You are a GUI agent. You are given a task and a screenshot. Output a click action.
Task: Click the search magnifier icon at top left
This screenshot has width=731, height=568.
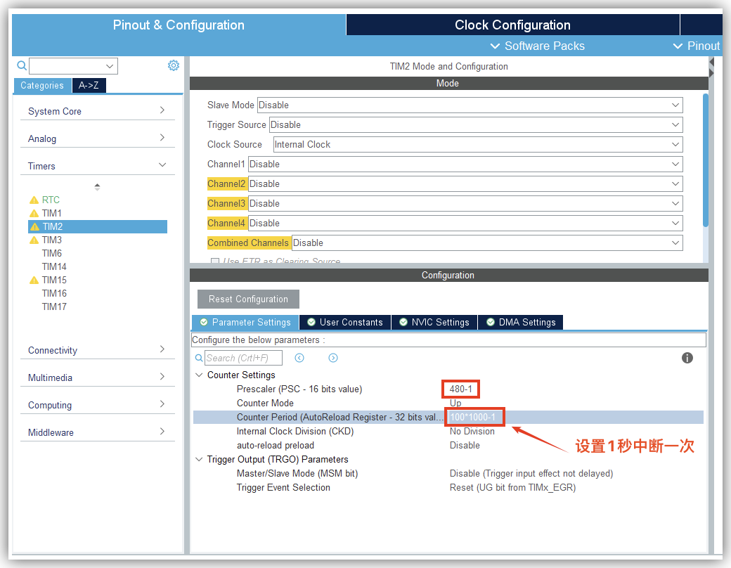tap(22, 65)
